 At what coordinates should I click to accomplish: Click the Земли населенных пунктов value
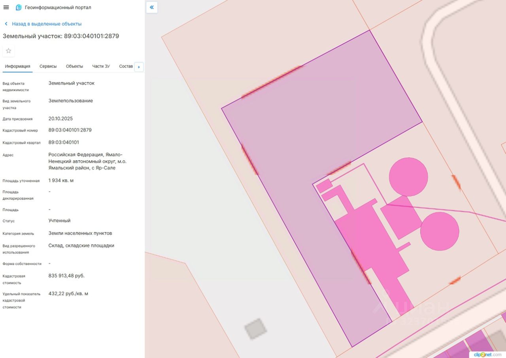(x=80, y=233)
